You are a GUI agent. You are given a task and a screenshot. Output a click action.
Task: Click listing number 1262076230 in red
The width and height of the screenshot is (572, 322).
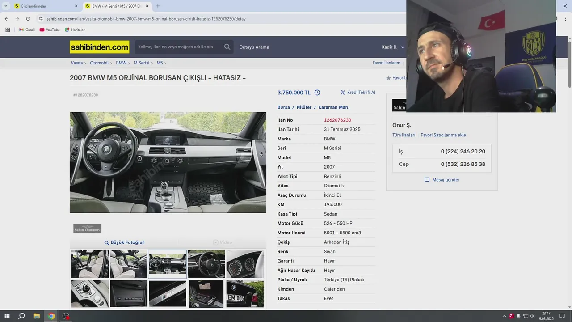click(337, 120)
